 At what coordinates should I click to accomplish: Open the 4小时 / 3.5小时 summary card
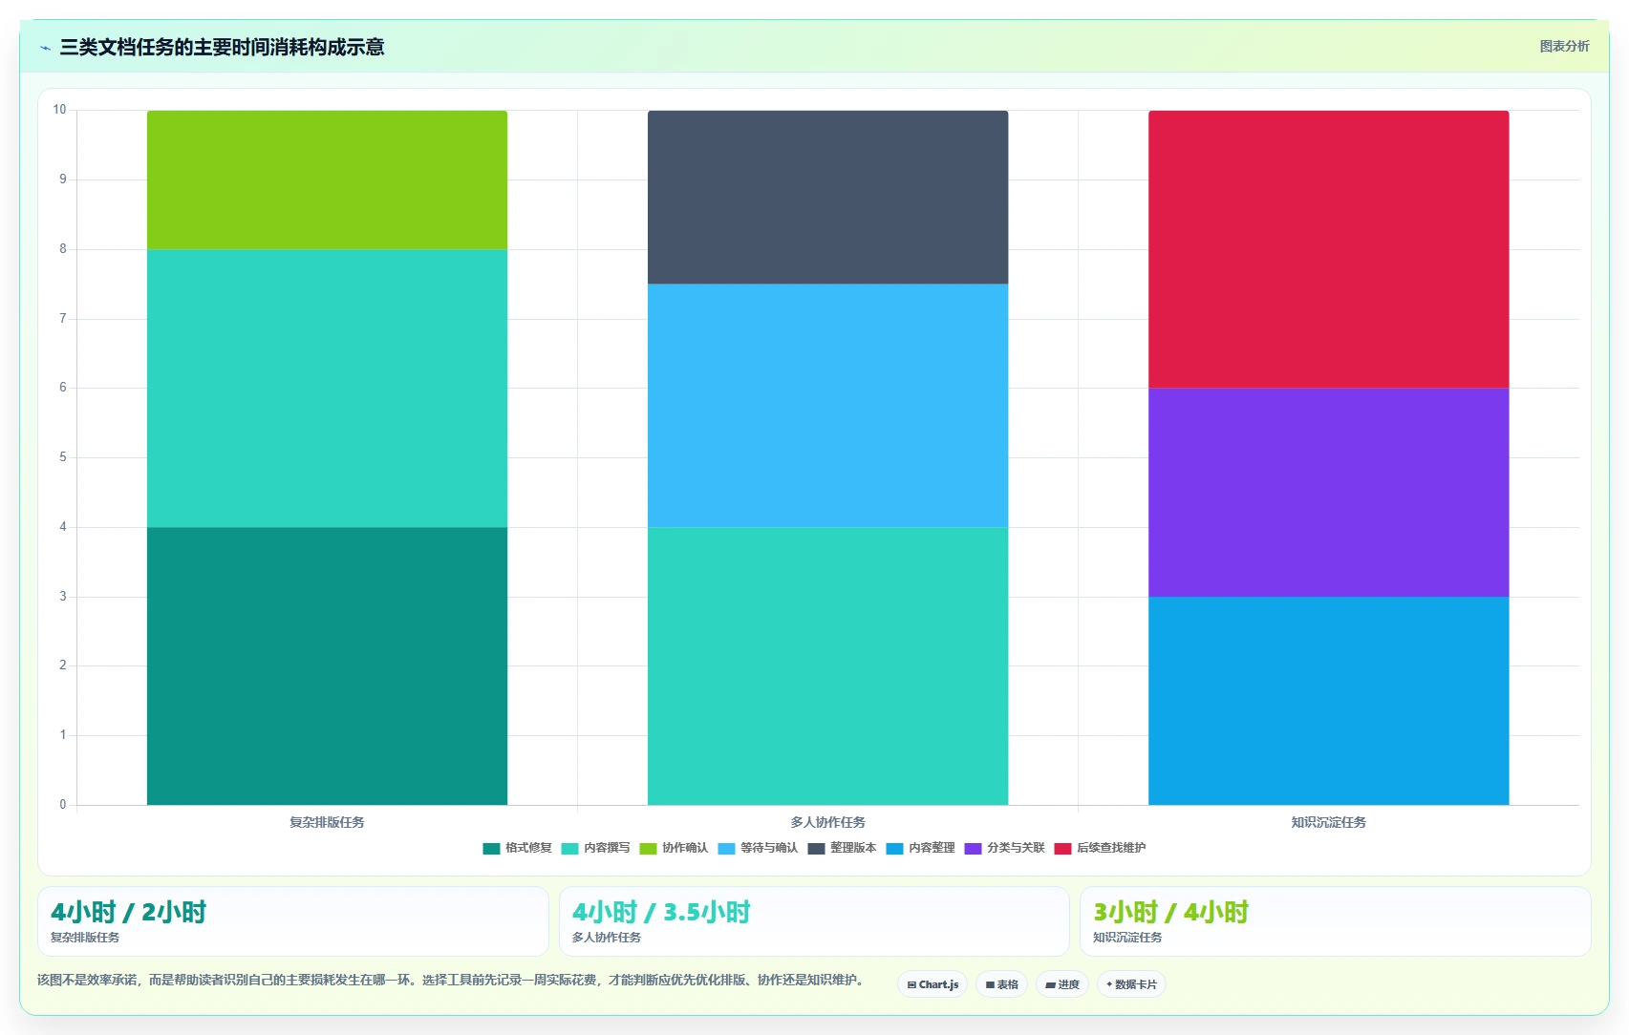pos(814,921)
